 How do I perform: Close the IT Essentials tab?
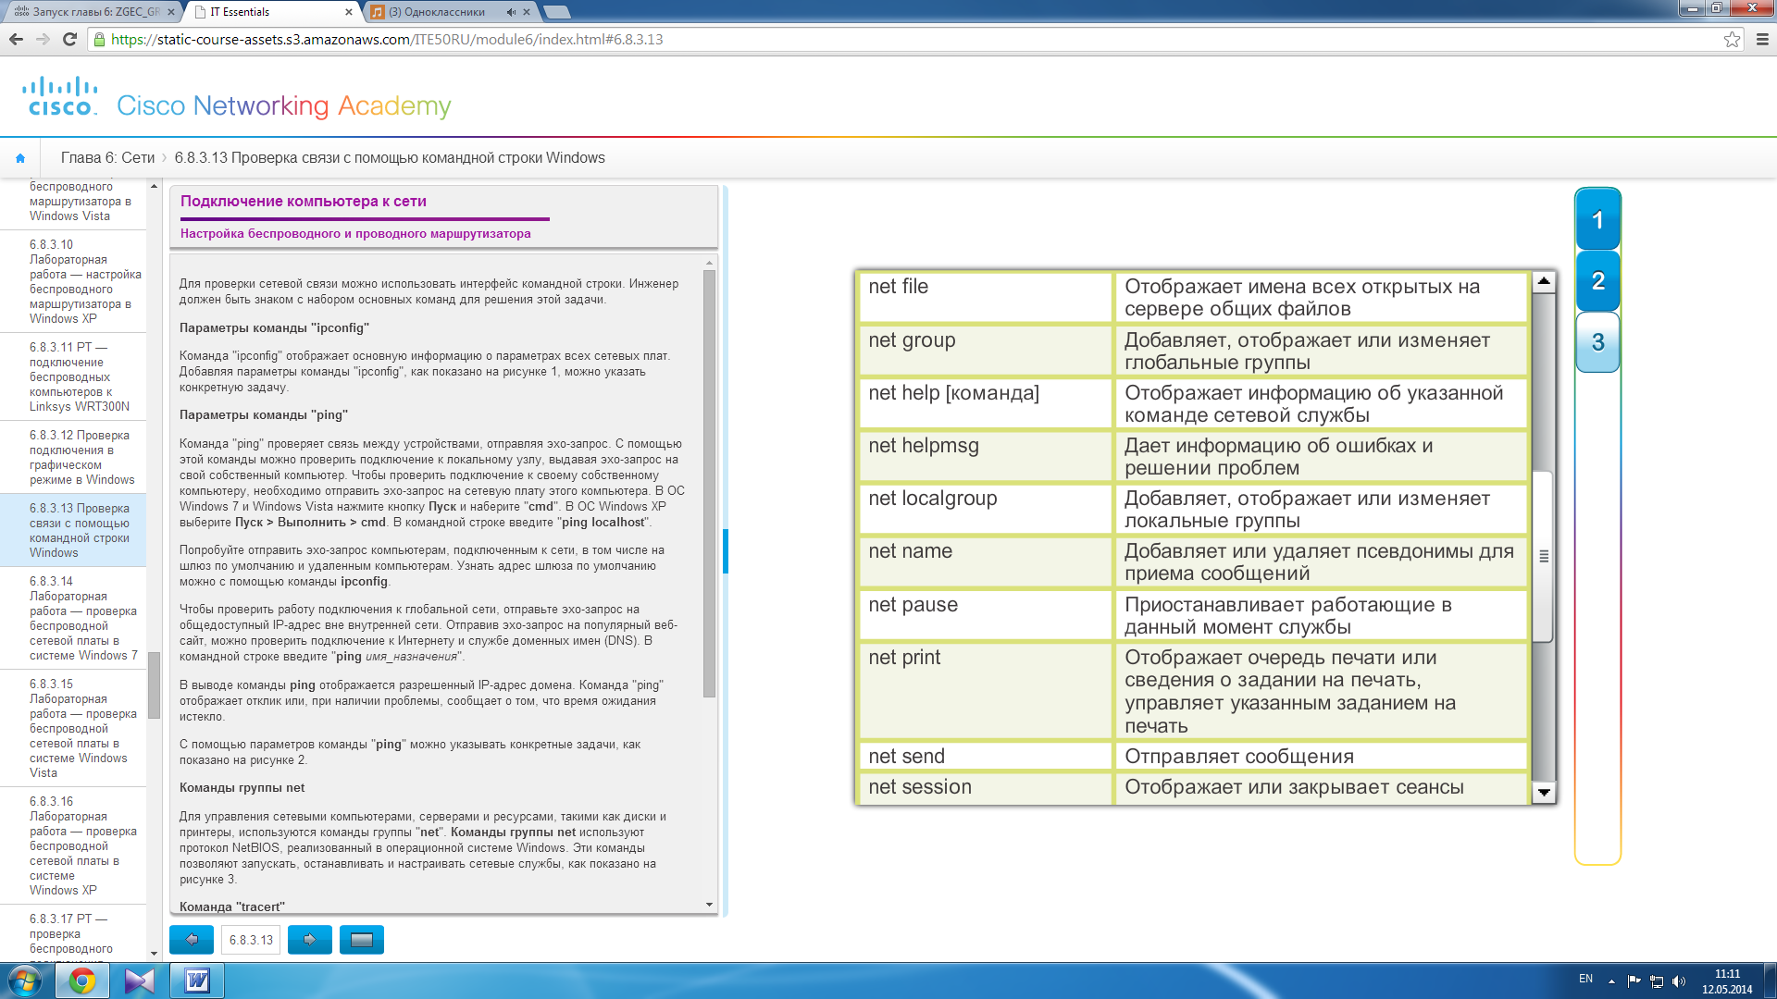tap(348, 12)
